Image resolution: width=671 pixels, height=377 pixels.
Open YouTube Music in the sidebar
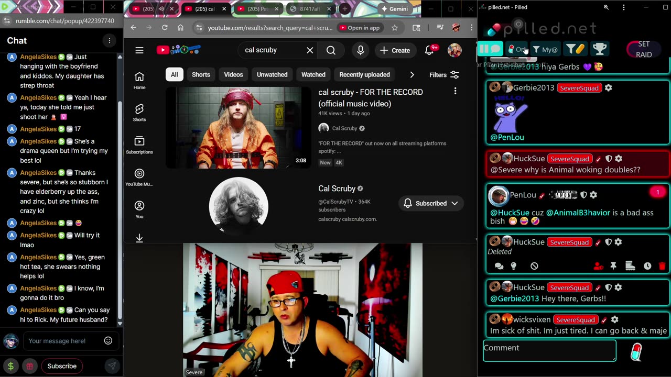[139, 178]
